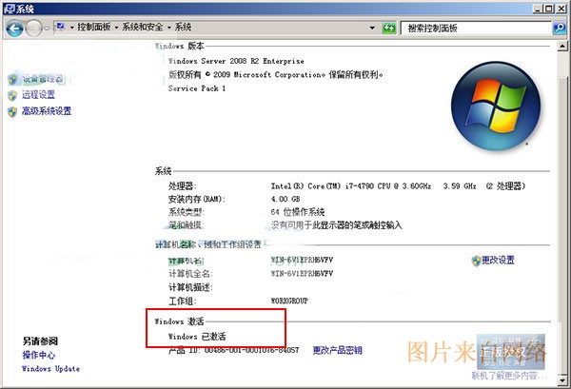This screenshot has width=571, height=389.
Task: Click the 更改产品密钥 link
Action: click(337, 350)
